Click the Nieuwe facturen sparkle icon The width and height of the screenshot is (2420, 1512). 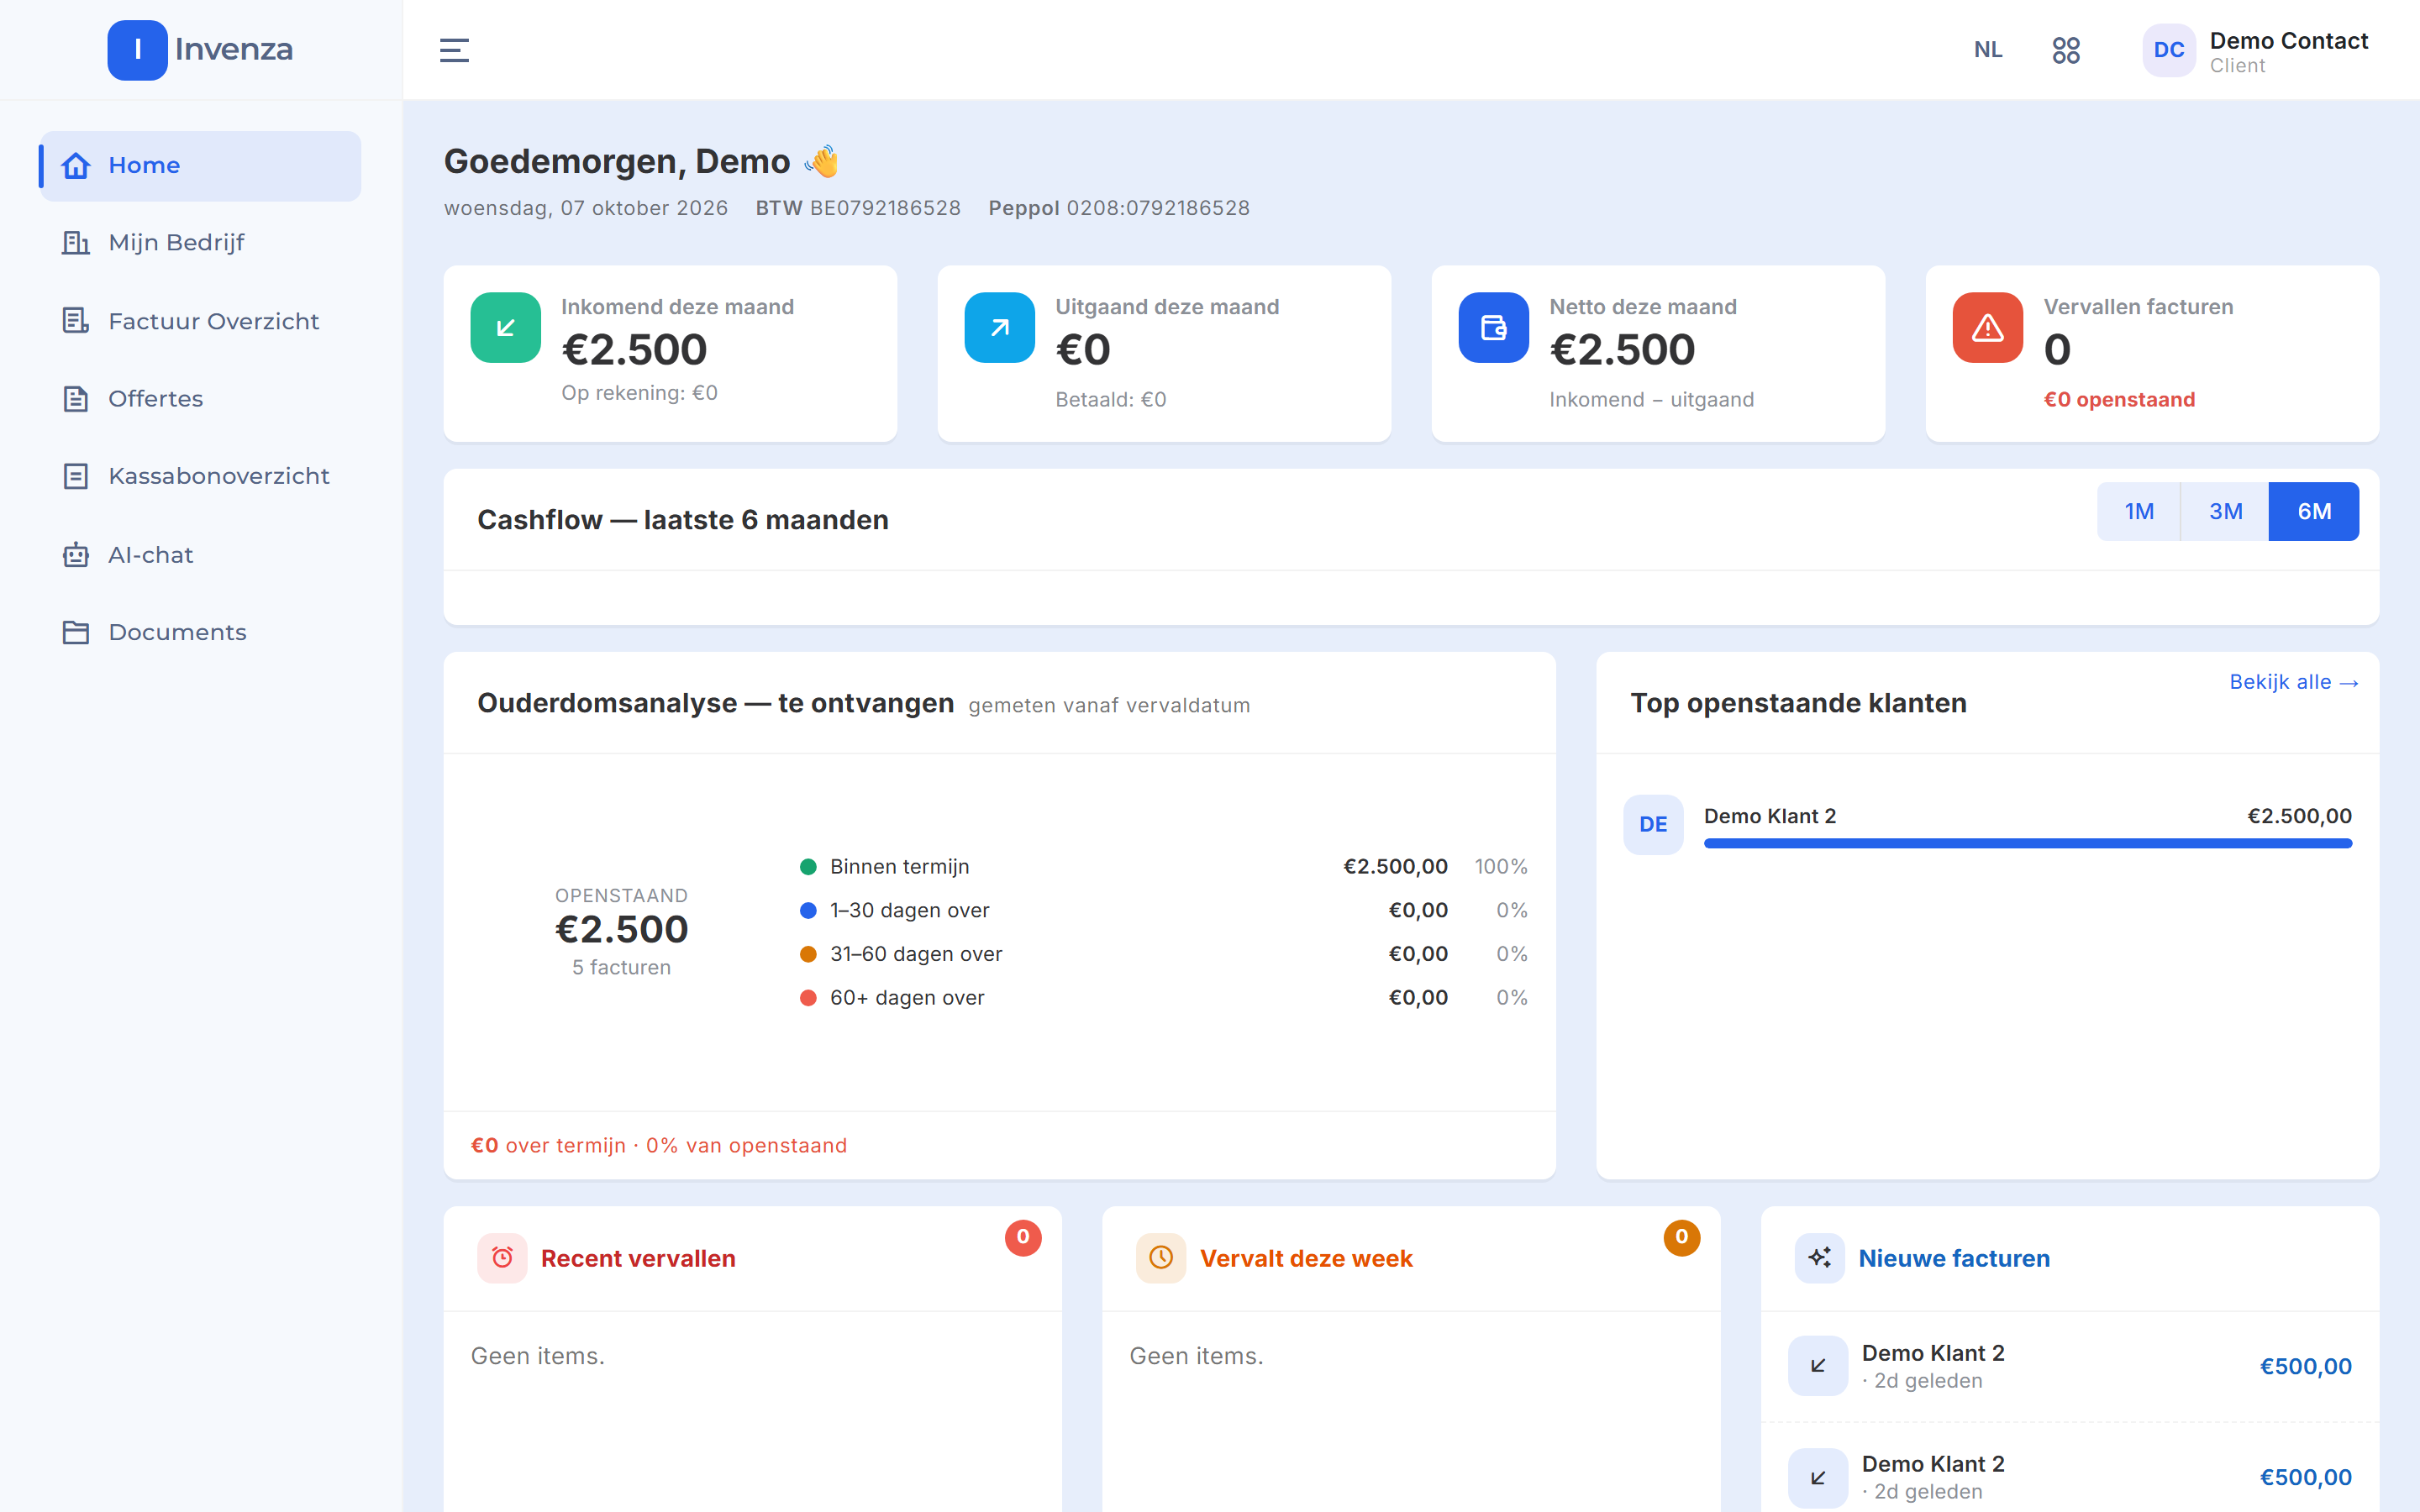click(x=1820, y=1258)
